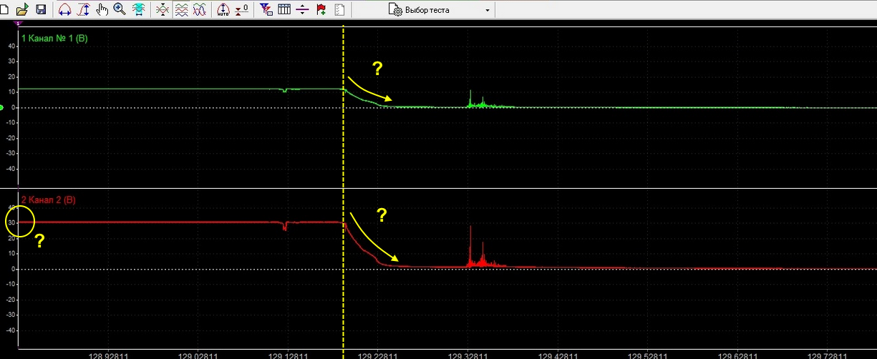
Task: Click time axis label 129.02811
Action: [198, 355]
